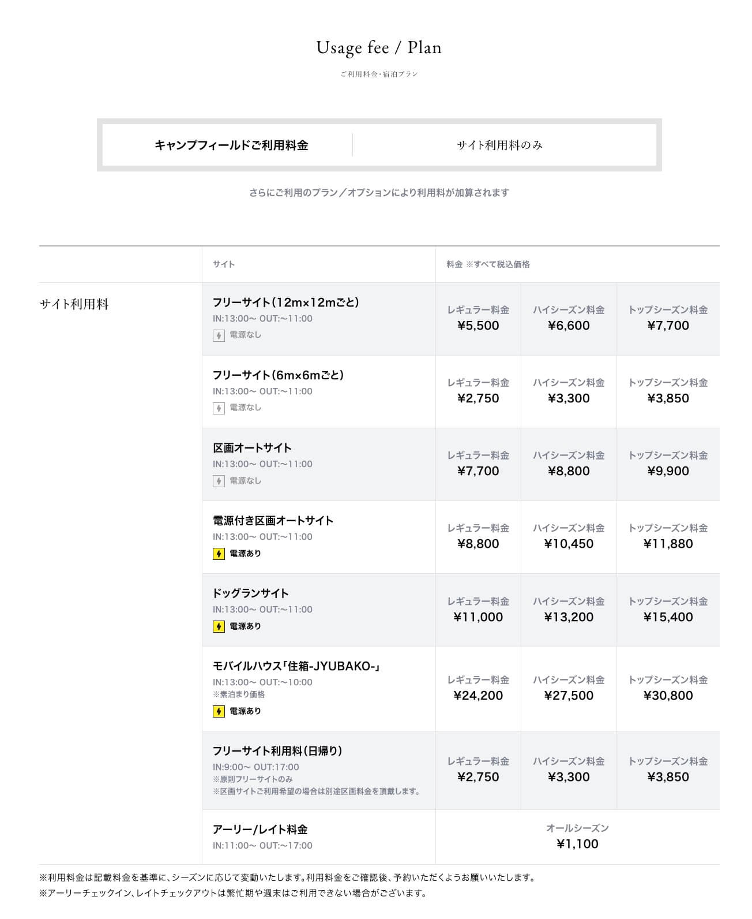This screenshot has width=752, height=919.
Task: Click the ¥27,500 high season price for JYUBAKO
Action: tap(569, 696)
